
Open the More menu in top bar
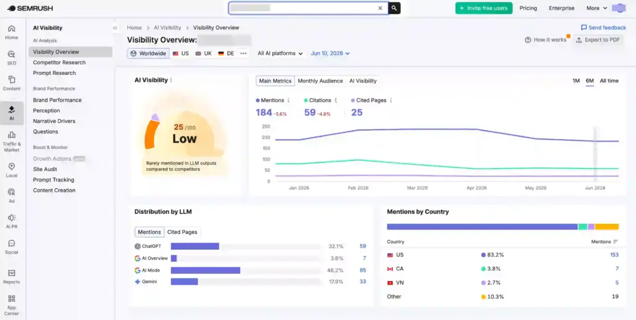coord(597,8)
